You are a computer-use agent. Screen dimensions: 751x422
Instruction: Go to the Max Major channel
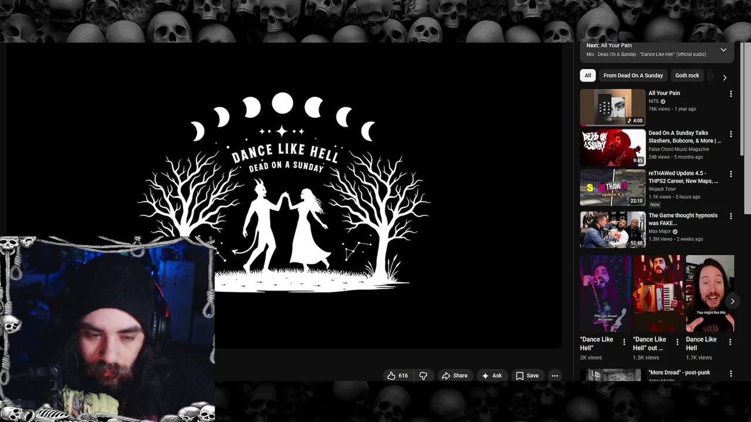click(659, 232)
